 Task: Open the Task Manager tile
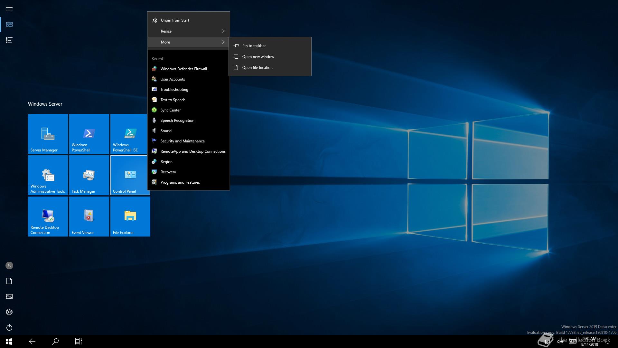tap(89, 175)
